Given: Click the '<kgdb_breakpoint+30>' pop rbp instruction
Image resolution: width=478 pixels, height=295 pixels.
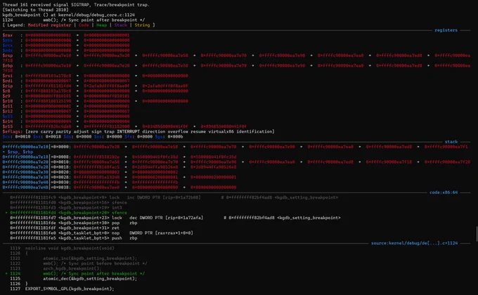Looking at the screenshot, I should click(x=74, y=223).
